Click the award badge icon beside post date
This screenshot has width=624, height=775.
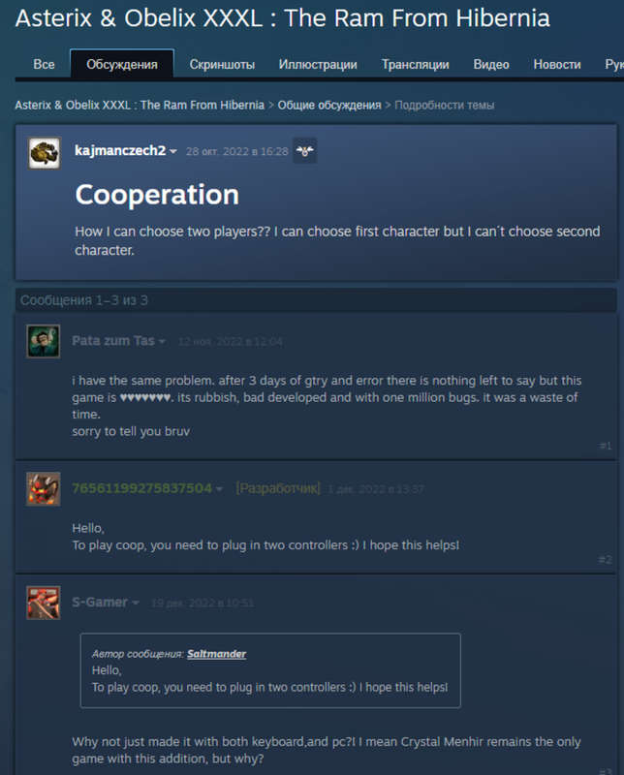click(x=304, y=151)
